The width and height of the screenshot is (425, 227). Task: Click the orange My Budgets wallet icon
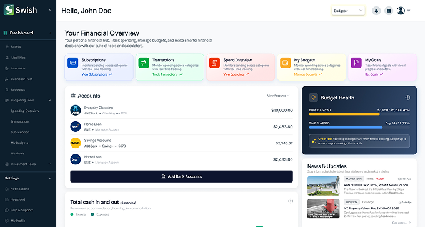(285, 63)
